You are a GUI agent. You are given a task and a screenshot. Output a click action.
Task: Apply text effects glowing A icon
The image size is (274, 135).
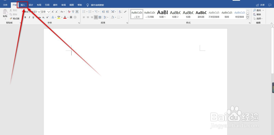pos(53,17)
